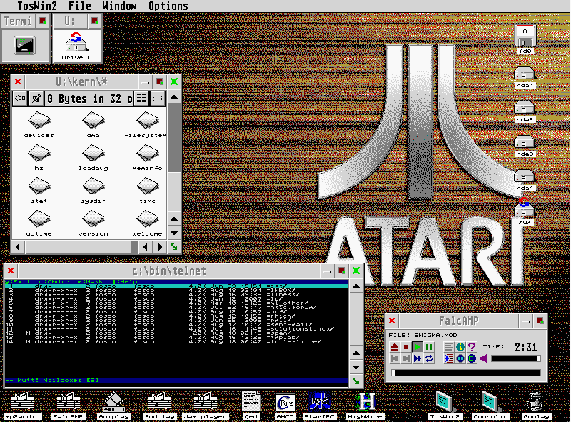Viewport: 571px width, 422px height.
Task: Open the playlist icon in FalcAMP
Action: [448, 347]
